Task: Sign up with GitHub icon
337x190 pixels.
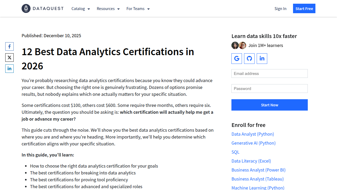Action: [x=249, y=59]
